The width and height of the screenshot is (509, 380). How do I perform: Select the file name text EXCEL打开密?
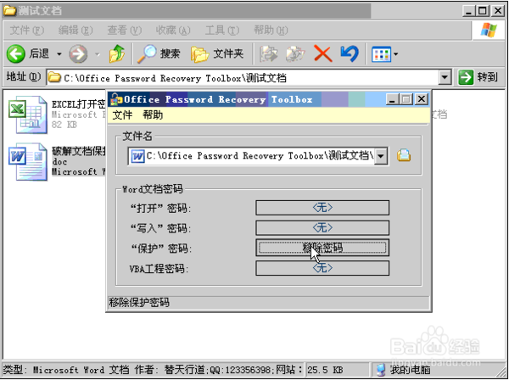[78, 104]
